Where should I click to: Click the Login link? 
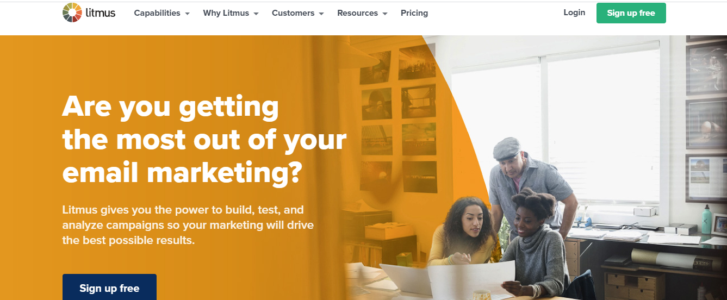574,12
